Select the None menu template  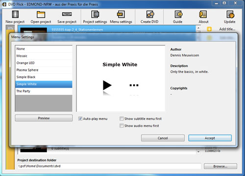click(x=44, y=49)
